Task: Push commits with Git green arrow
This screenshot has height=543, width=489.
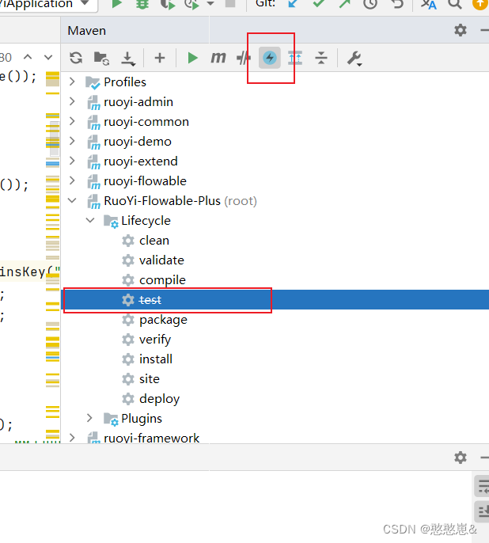Action: click(344, 3)
